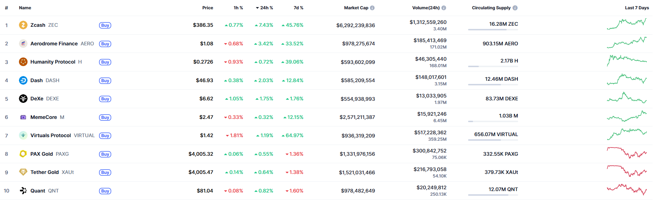Sort table by 24h % column
Image resolution: width=654 pixels, height=200 pixels.
[x=265, y=8]
